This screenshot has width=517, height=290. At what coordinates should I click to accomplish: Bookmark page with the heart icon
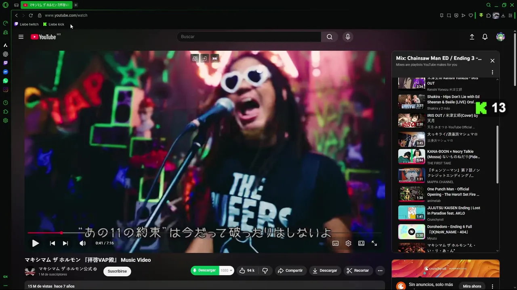coord(471,15)
